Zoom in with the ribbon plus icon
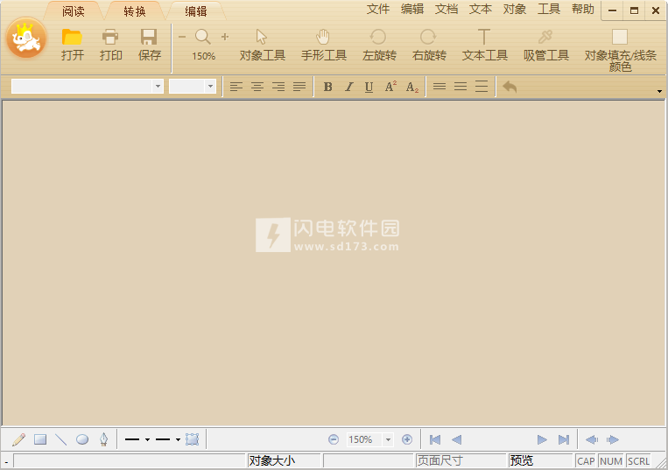The width and height of the screenshot is (668, 470). [225, 37]
